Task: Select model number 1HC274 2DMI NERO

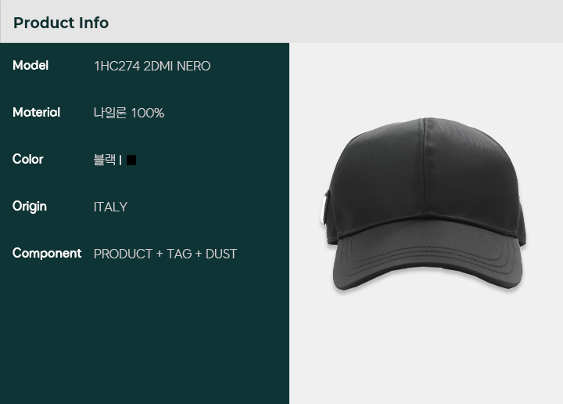Action: pos(152,66)
